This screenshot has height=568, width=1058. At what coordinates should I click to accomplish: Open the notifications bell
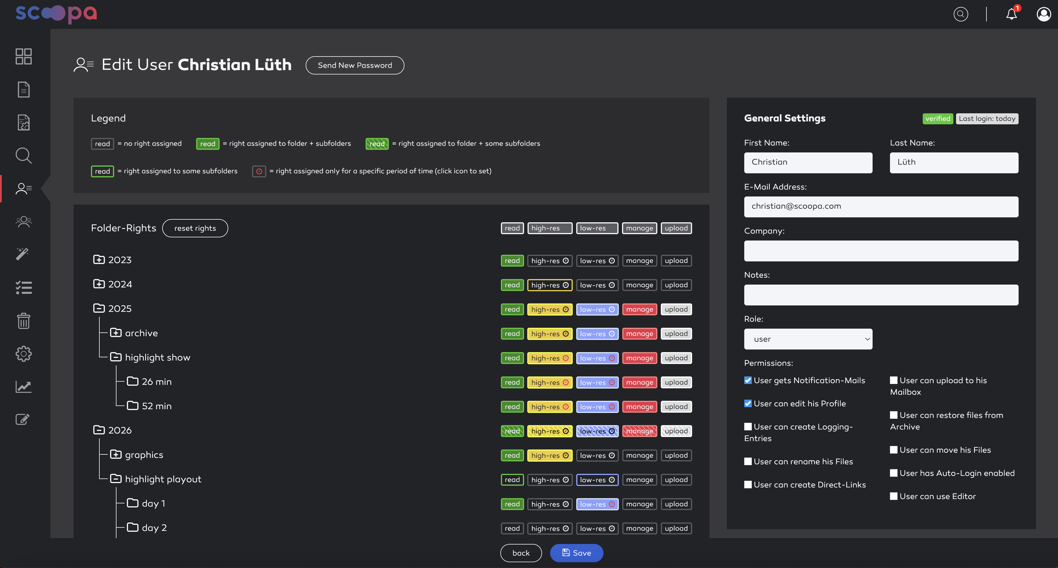point(1012,14)
